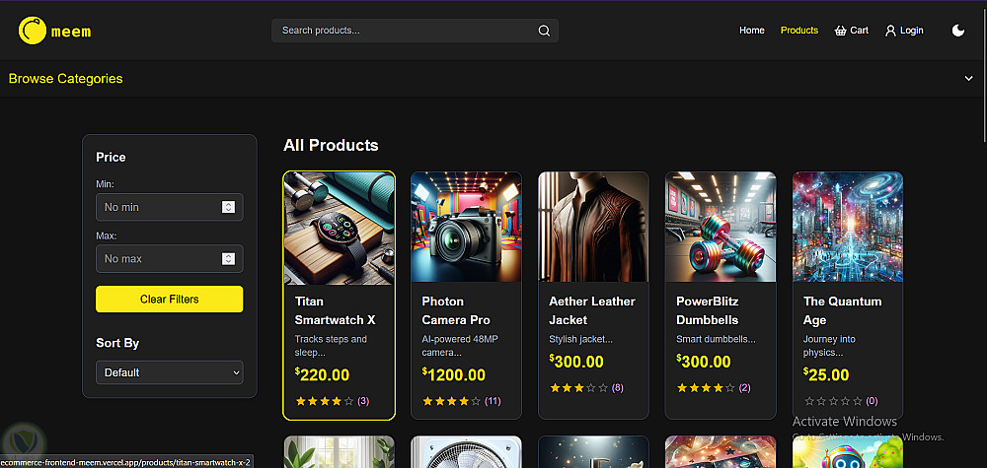Click the Min price input field
The height and width of the screenshot is (468, 987).
point(158,207)
